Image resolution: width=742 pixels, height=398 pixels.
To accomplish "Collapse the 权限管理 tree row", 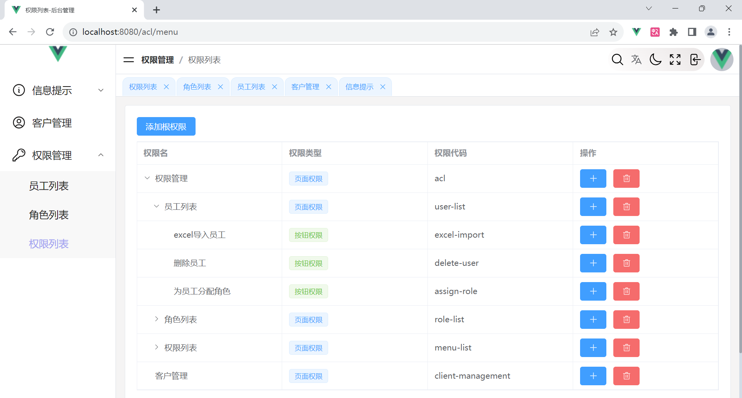I will point(147,178).
